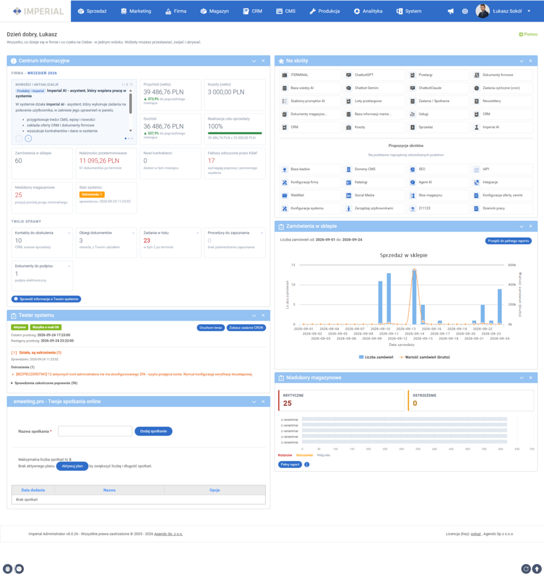
Task: Open the Koszty shortcut icon
Action: 349,127
